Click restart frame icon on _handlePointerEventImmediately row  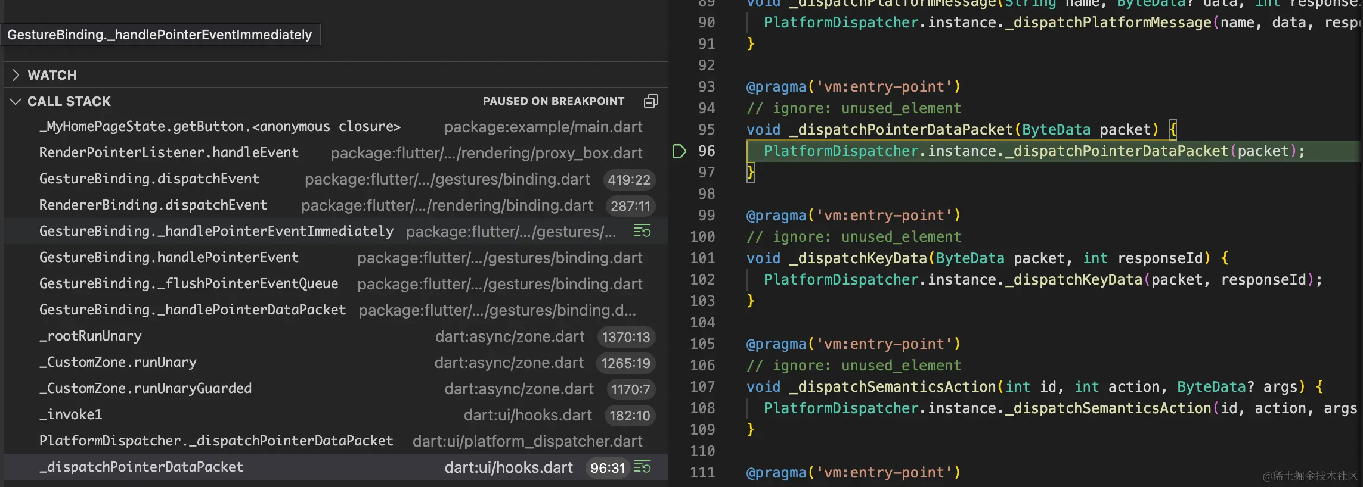point(642,231)
